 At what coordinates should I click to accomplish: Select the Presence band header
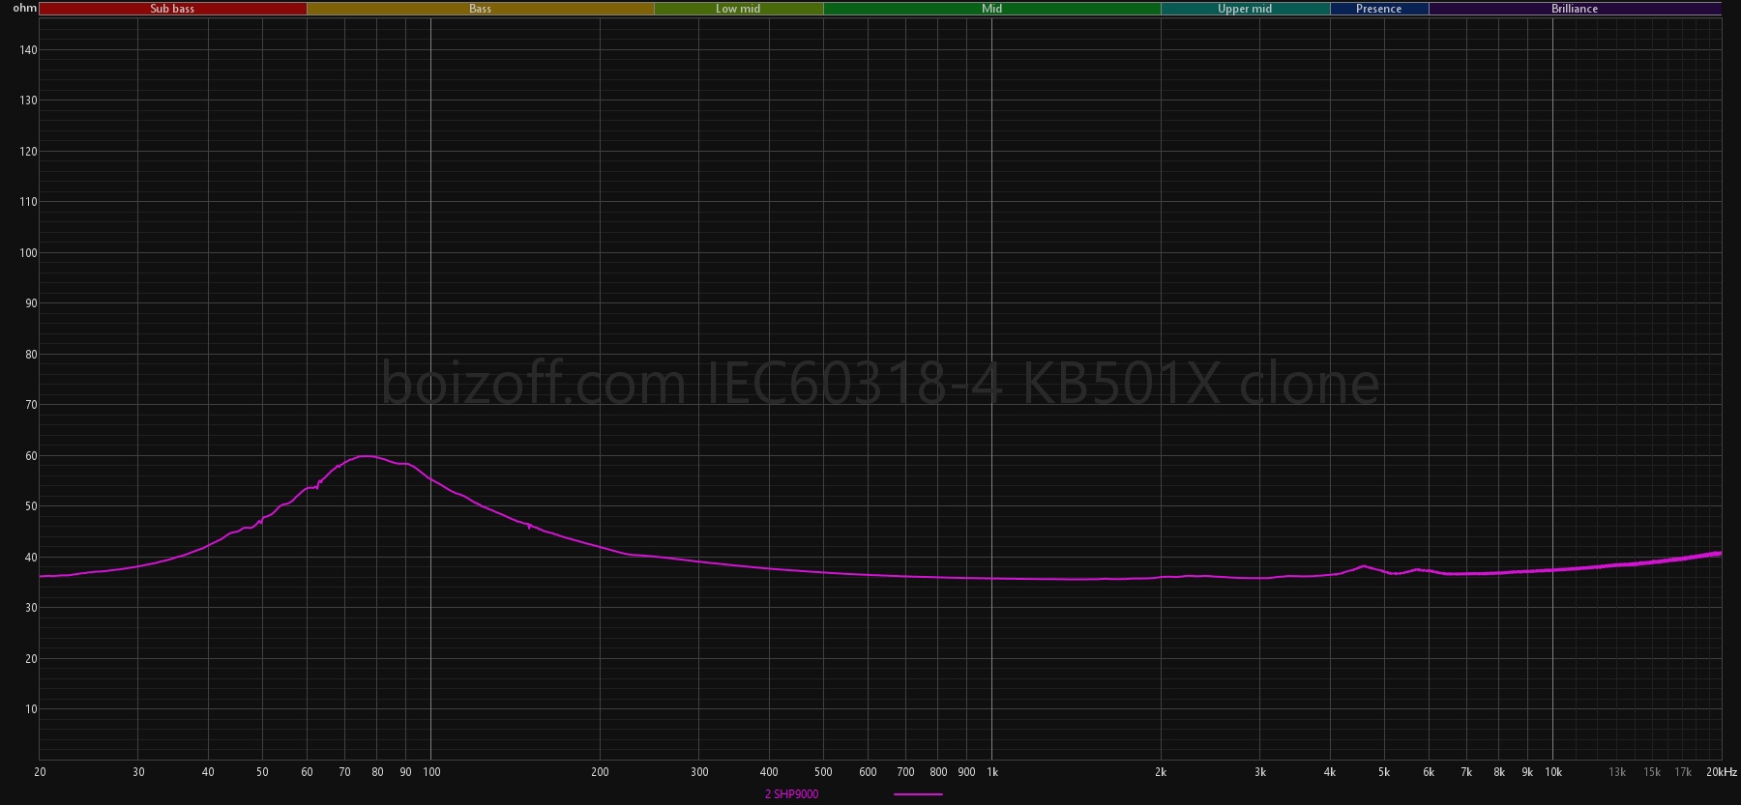pos(1378,9)
